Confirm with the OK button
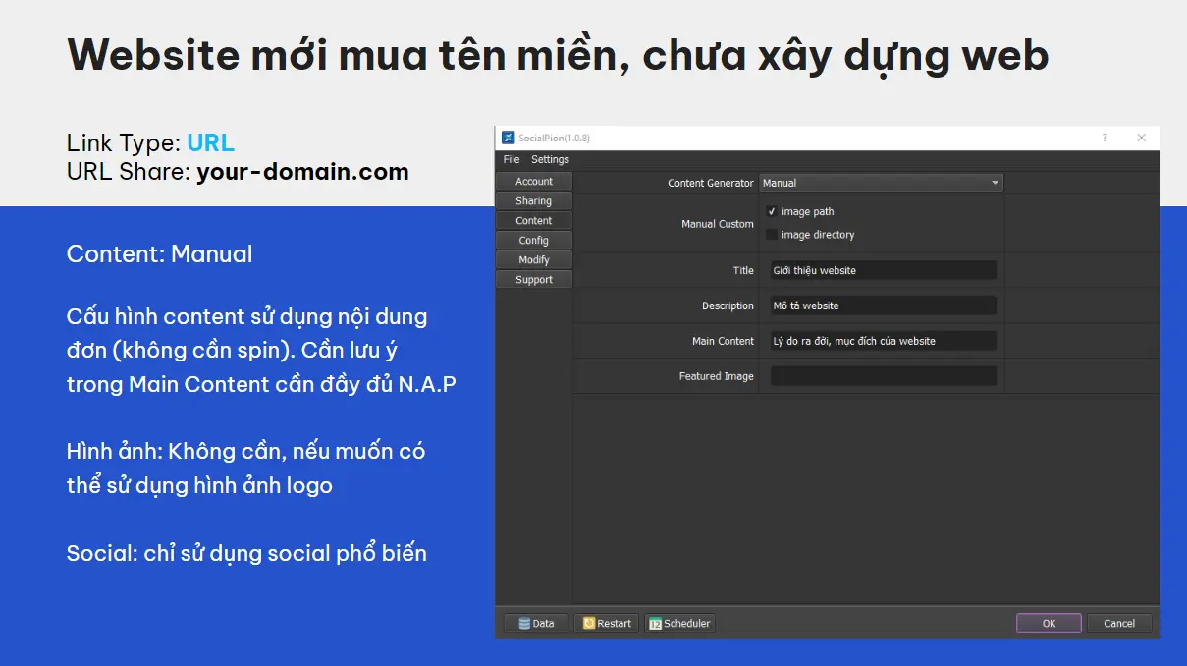This screenshot has height=666, width=1187. click(x=1049, y=623)
